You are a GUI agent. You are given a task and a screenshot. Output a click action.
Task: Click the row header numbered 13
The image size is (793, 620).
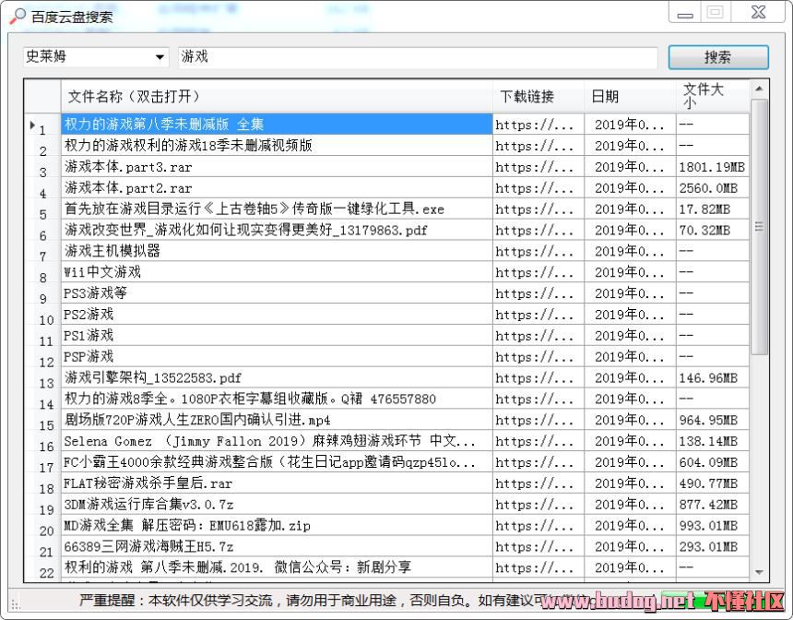[42, 377]
